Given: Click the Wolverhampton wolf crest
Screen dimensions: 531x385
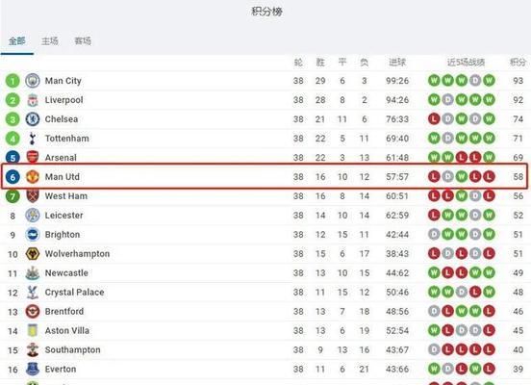Looking at the screenshot, I should pyautogui.click(x=33, y=253).
